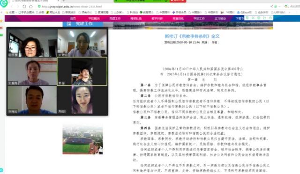Open the 党建工作 navigation menu item
Screen dimensions: 300x174
pyautogui.click(x=115, y=19)
